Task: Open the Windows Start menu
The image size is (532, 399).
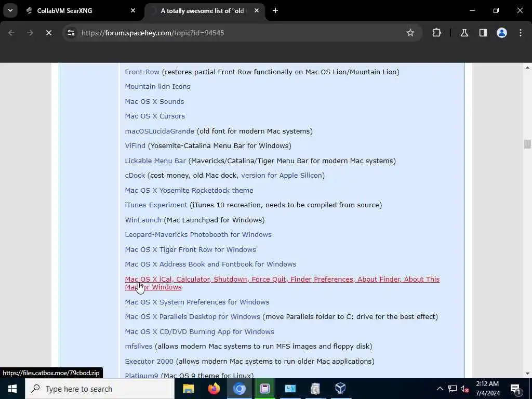Action: tap(12, 389)
